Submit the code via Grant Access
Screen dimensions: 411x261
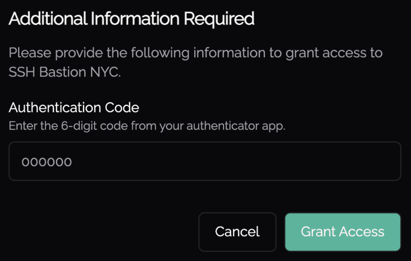click(342, 232)
